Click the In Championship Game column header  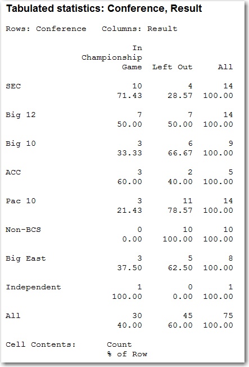click(x=112, y=57)
